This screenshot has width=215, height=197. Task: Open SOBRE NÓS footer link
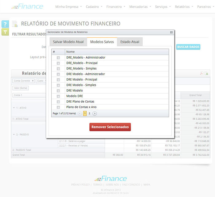click(x=112, y=185)
